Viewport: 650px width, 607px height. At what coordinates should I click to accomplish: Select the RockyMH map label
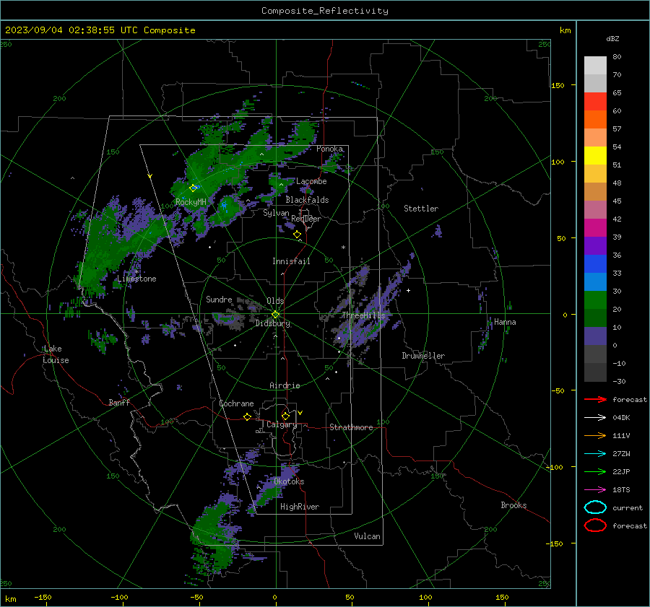[191, 202]
